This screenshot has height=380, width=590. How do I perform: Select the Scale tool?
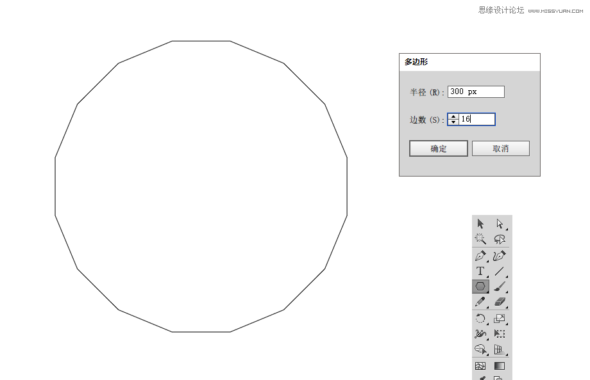click(x=500, y=319)
